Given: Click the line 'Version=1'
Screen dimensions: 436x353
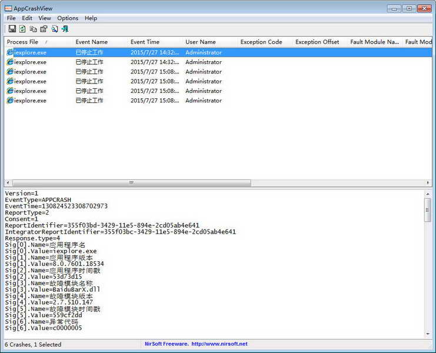Looking at the screenshot, I should tap(21, 193).
